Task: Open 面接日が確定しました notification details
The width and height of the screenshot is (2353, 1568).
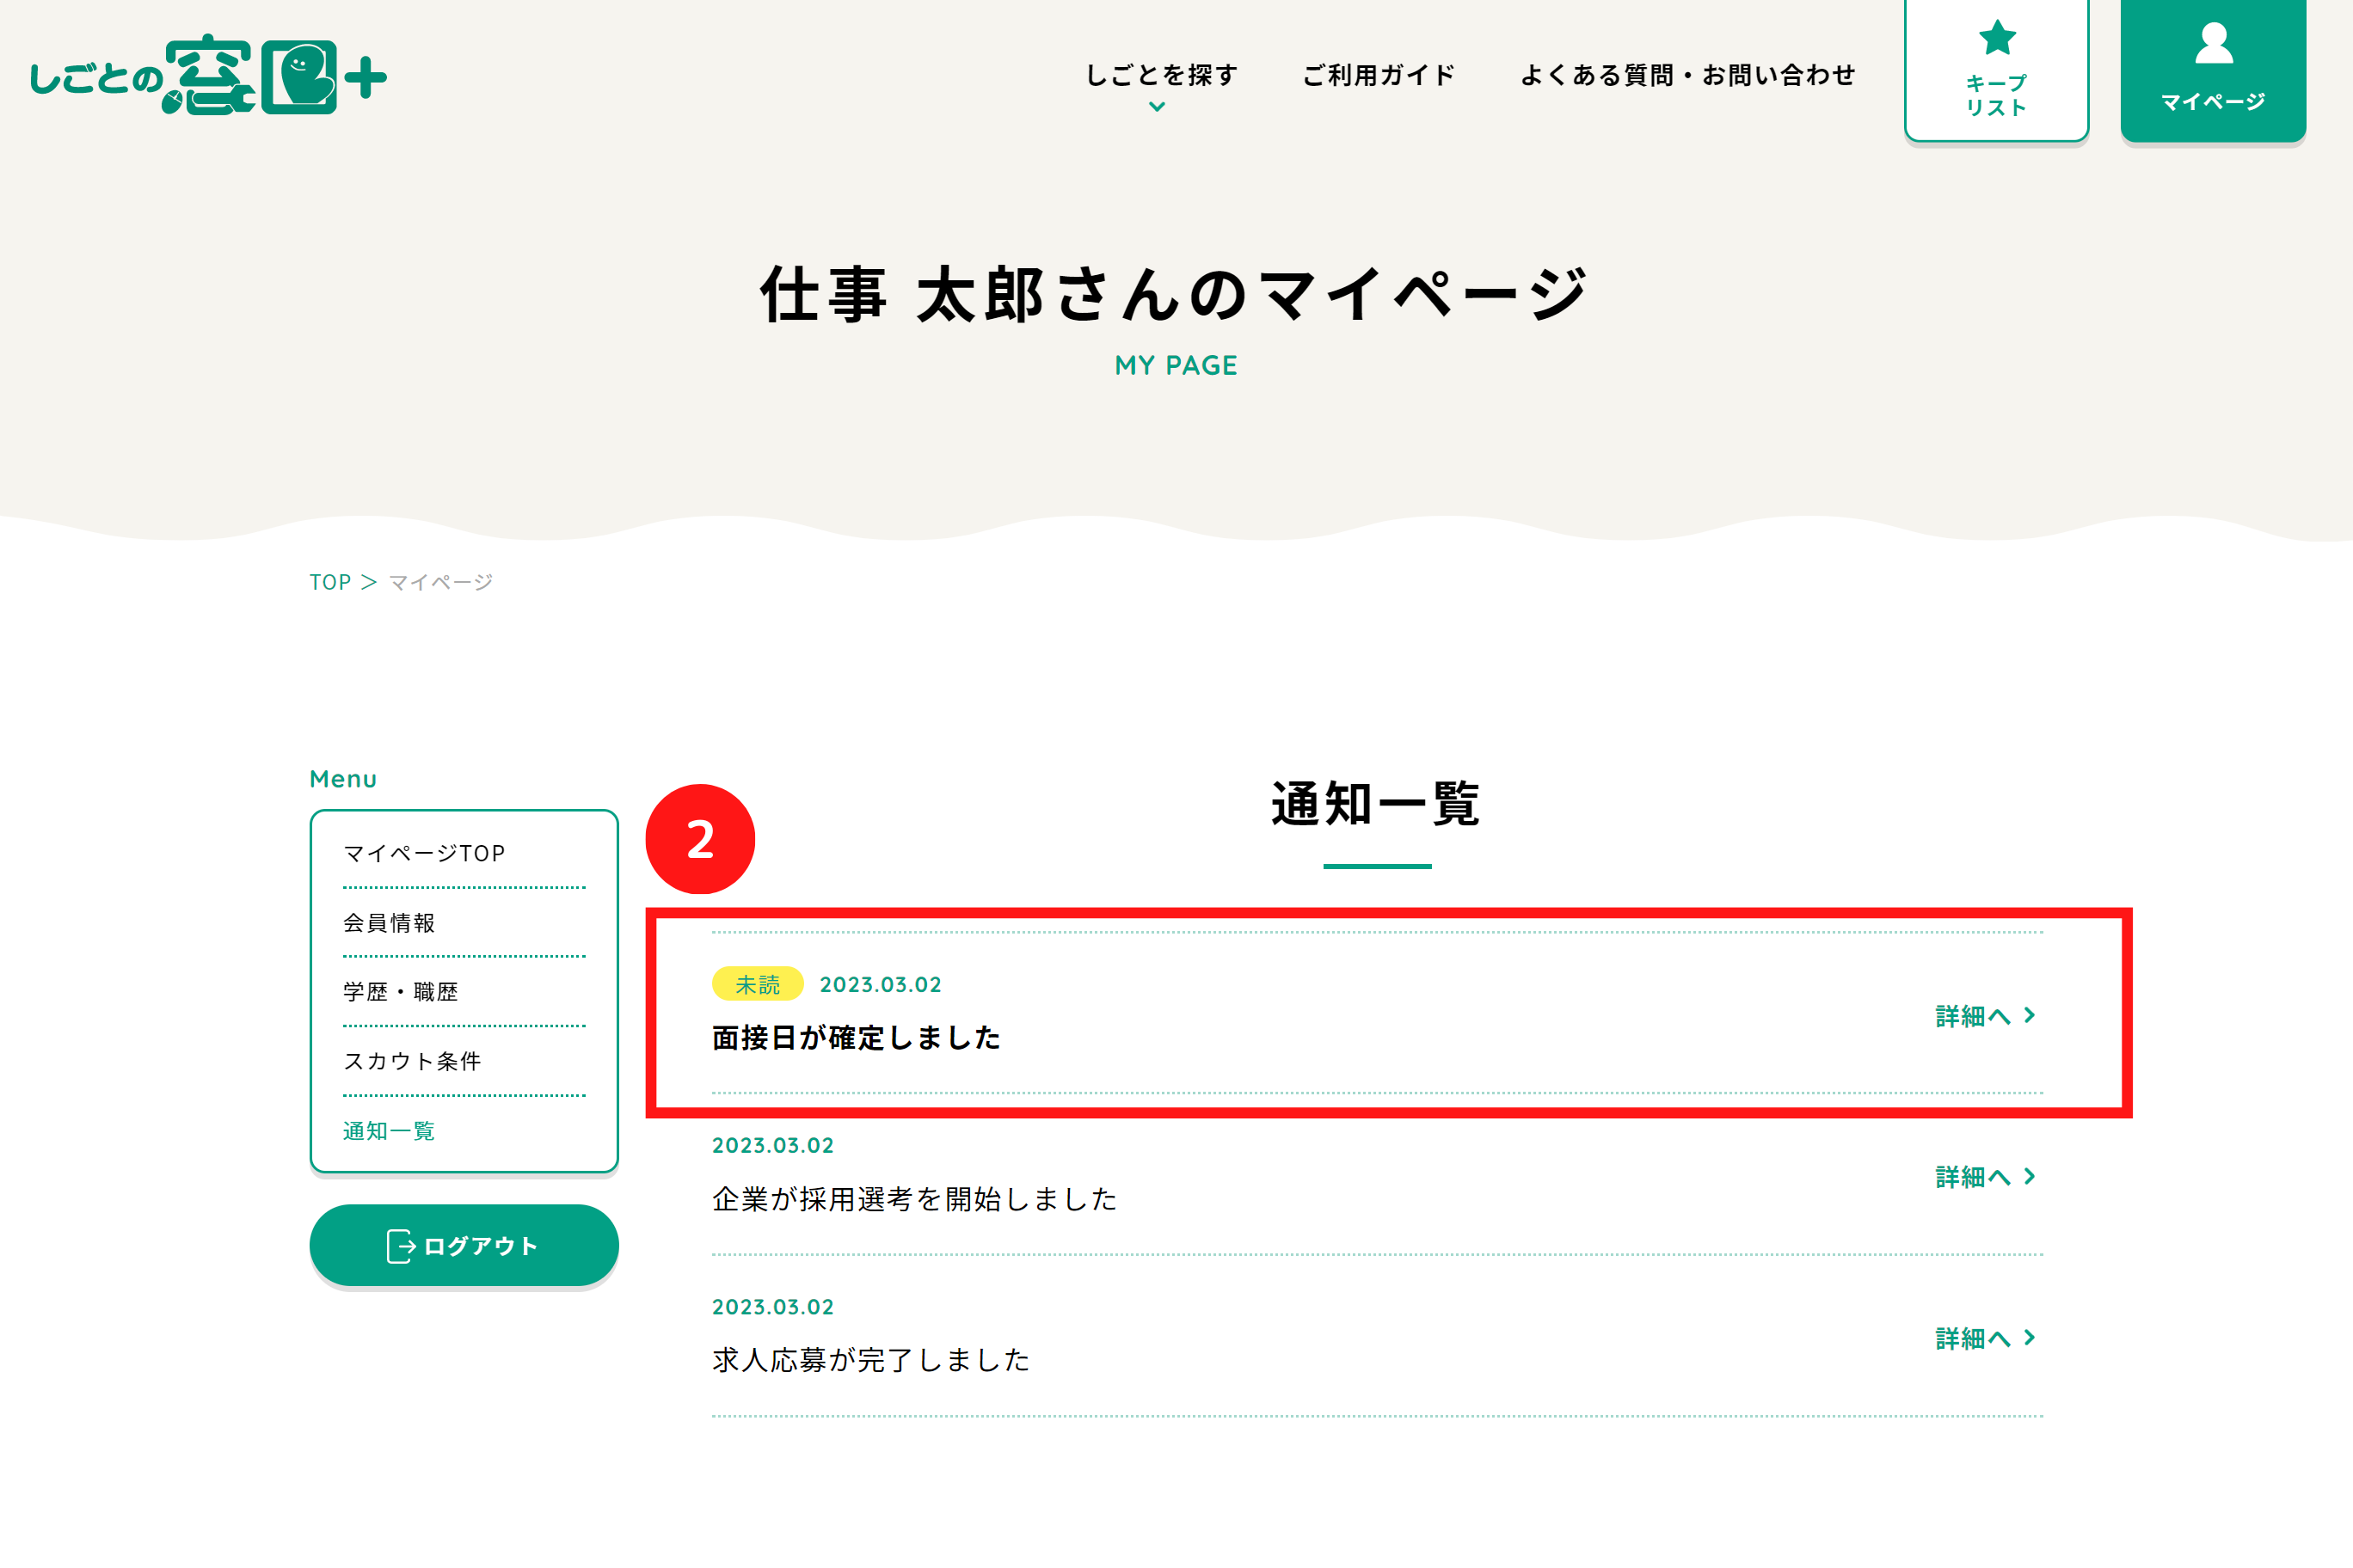Action: [1978, 1014]
